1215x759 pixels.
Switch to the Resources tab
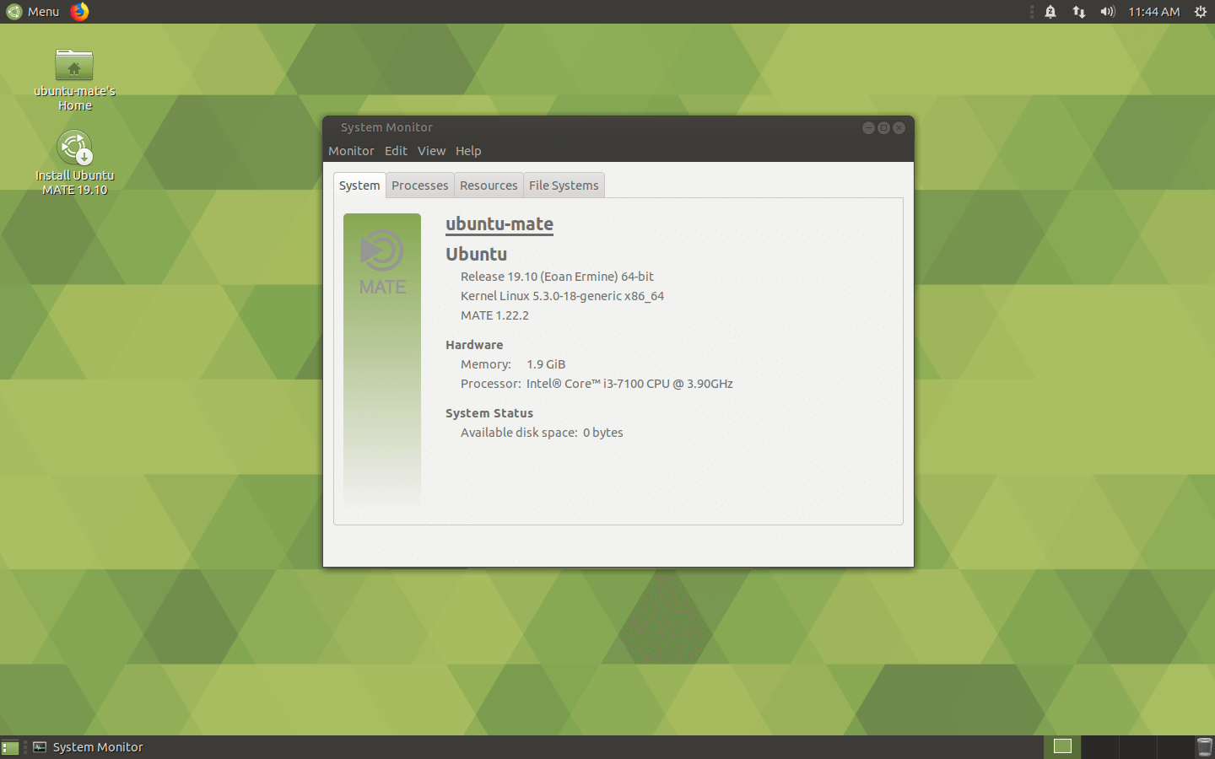pos(489,186)
